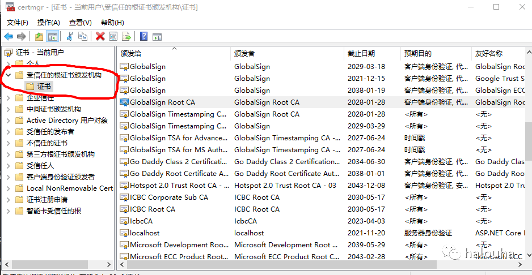
Task: Expand the 受信任人 tree node
Action: (x=9, y=166)
